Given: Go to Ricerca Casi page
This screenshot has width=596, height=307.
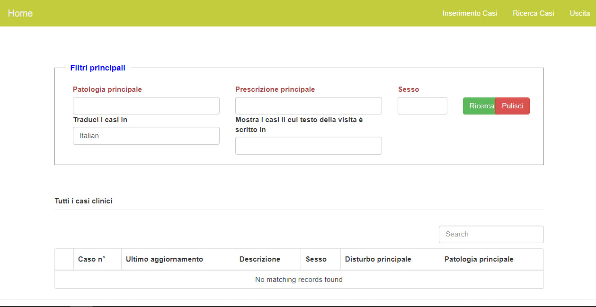Looking at the screenshot, I should point(533,13).
